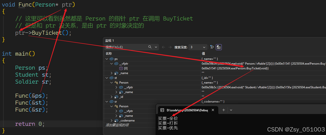Click the locked field icon beside _id
326x135 pixels.
tap(116, 97)
